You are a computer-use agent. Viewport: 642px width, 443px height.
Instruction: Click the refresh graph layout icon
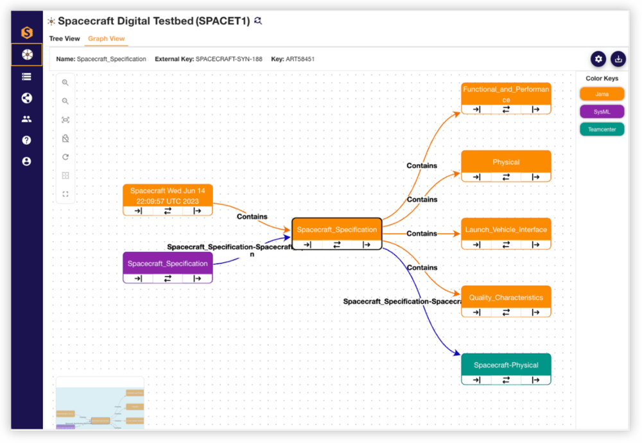[x=65, y=157]
